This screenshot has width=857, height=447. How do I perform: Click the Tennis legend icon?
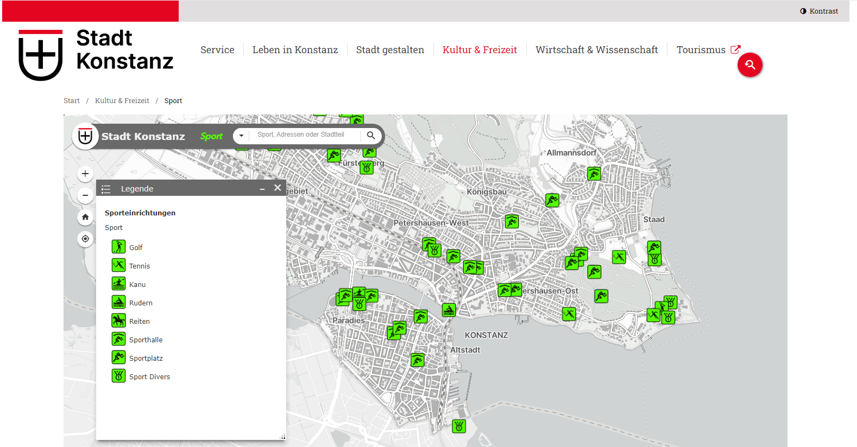pos(118,265)
